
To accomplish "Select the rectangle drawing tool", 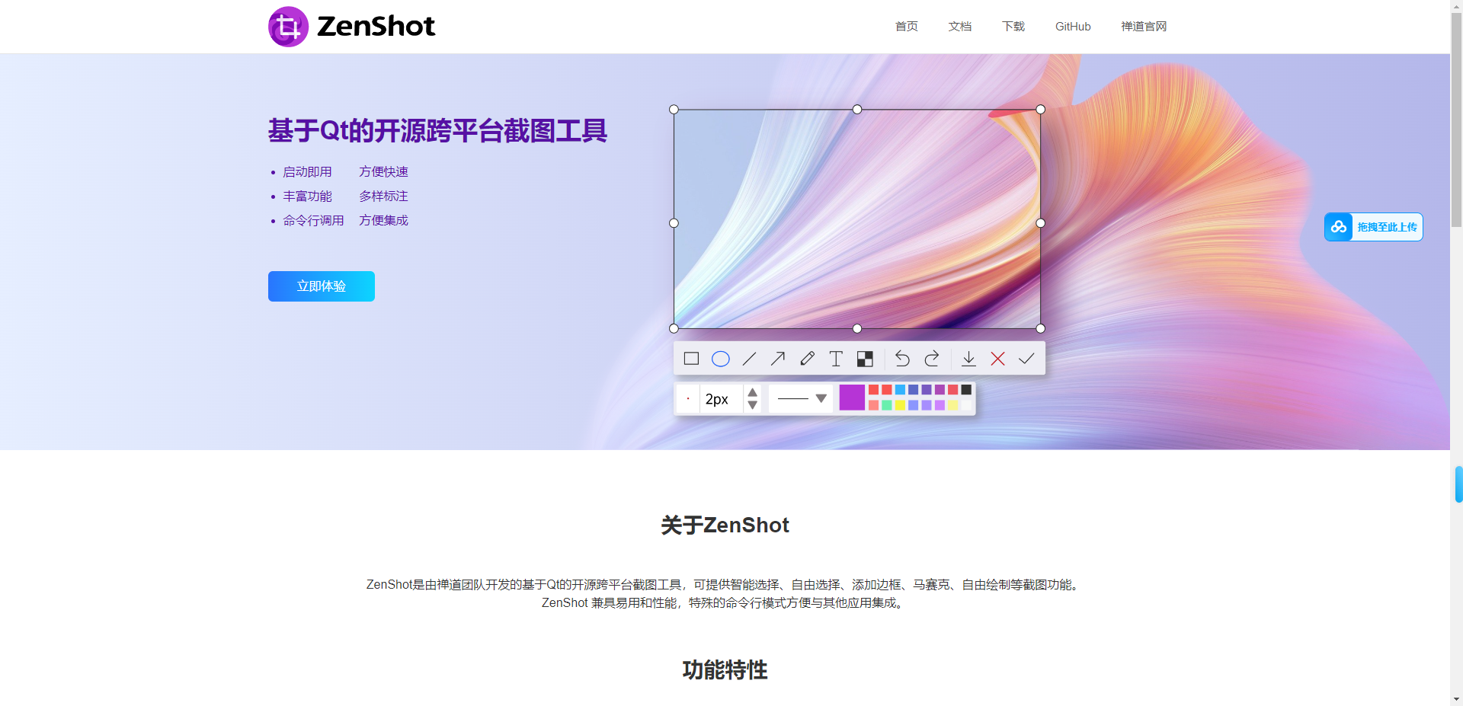I will (x=691, y=359).
